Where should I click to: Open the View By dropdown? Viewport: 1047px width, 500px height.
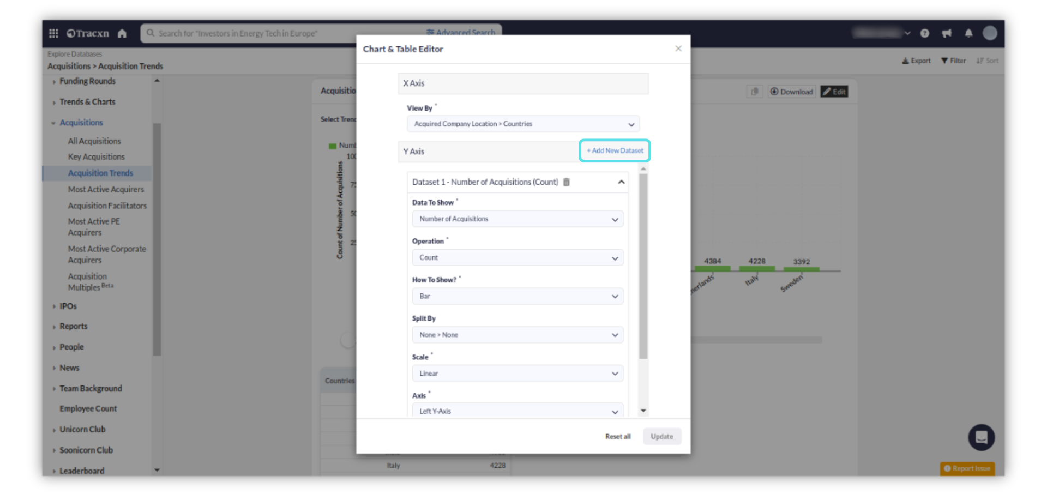(x=522, y=124)
